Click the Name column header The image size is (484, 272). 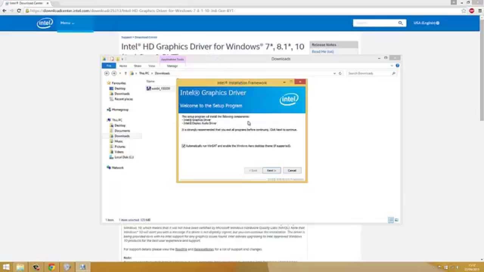pyautogui.click(x=150, y=81)
